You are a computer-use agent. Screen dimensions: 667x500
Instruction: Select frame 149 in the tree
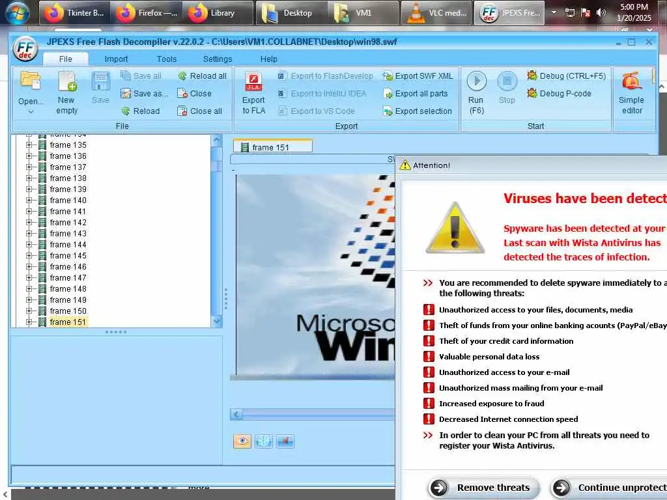click(68, 299)
